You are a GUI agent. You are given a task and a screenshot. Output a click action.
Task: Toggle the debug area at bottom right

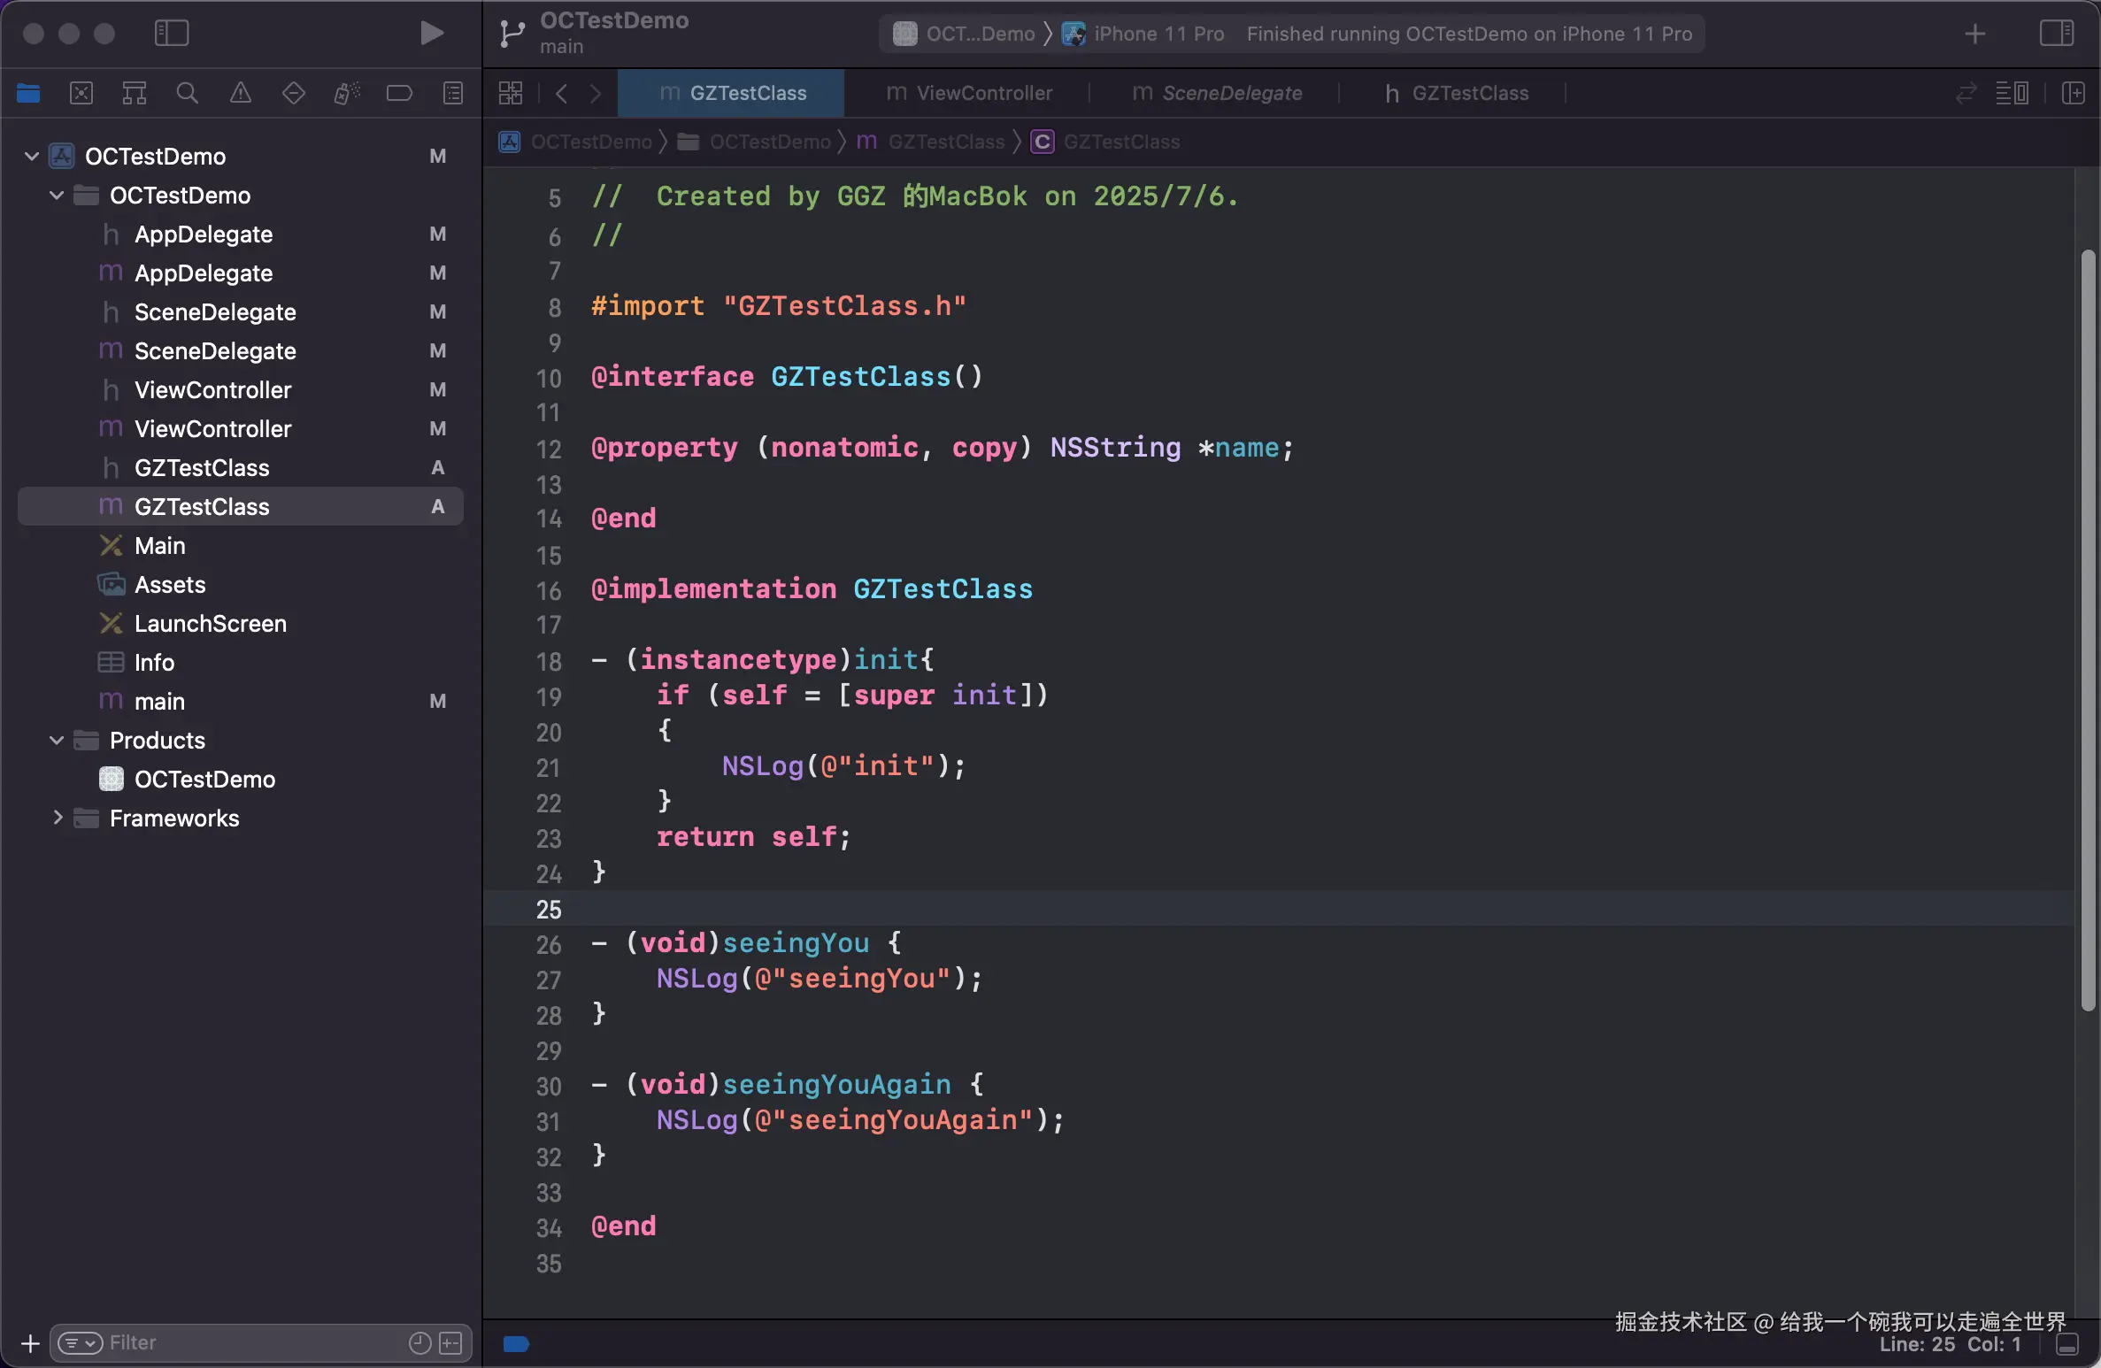(2067, 1344)
